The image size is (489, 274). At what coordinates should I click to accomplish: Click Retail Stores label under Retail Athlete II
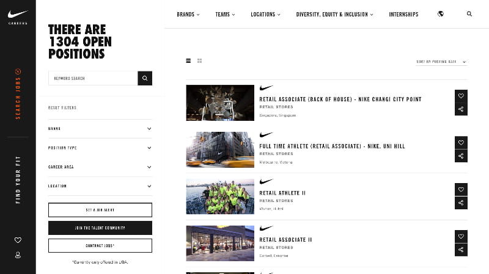click(x=276, y=201)
